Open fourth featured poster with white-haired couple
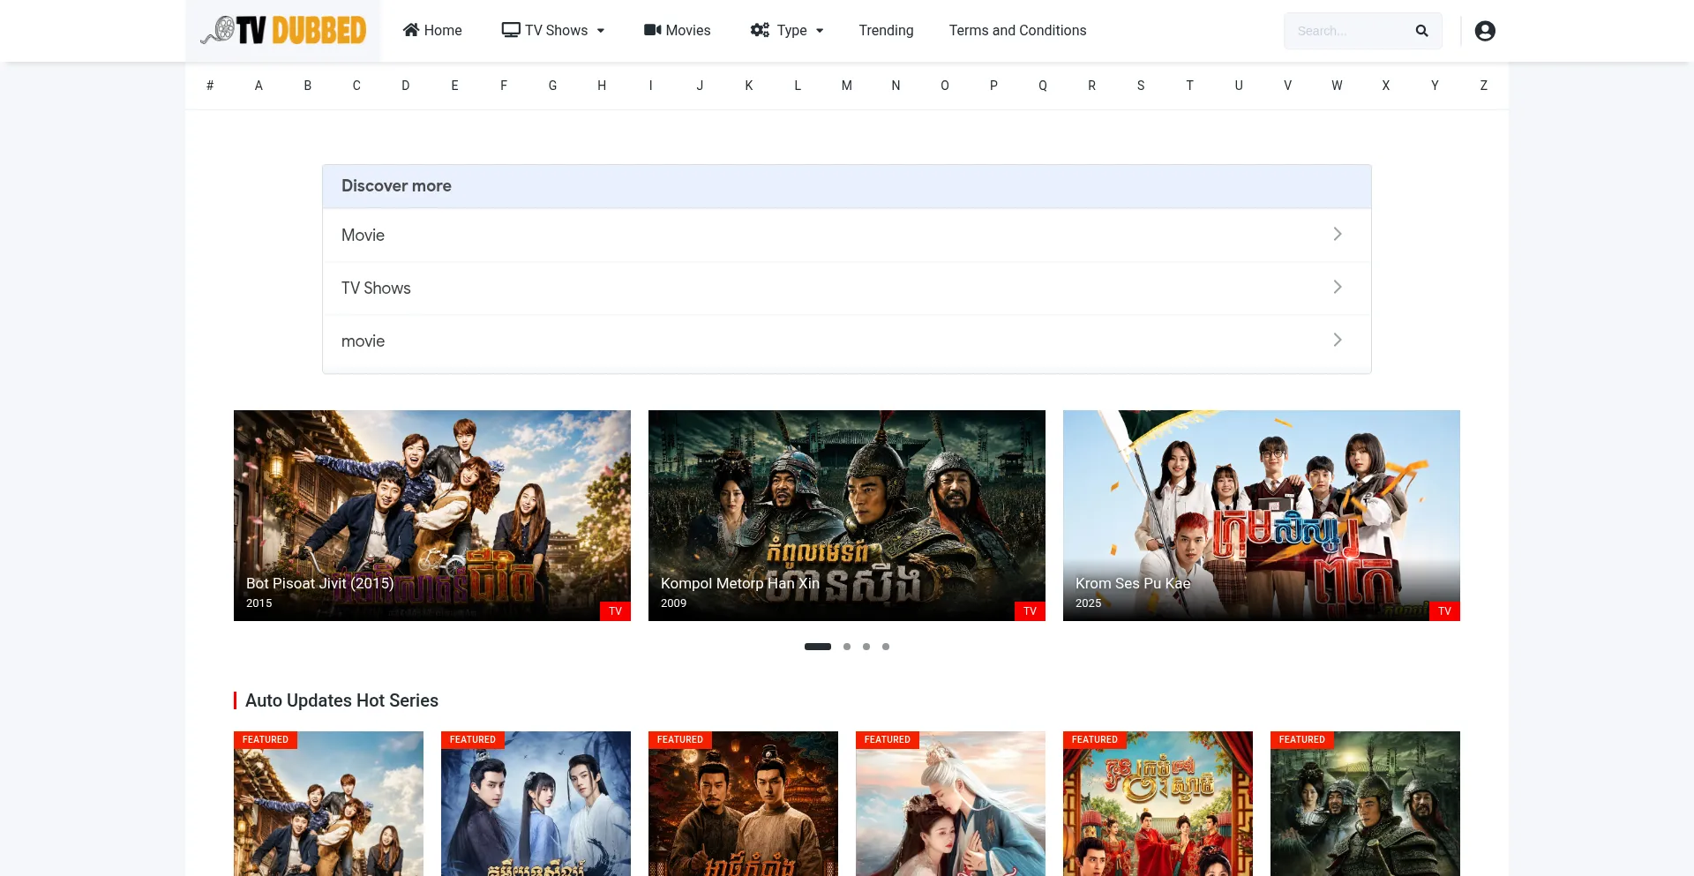This screenshot has width=1694, height=876. pyautogui.click(x=950, y=804)
